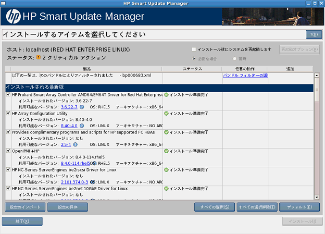The width and height of the screenshot is (325, 234).
Task: Select the '必要な場合' radio option
Action: (195, 58)
